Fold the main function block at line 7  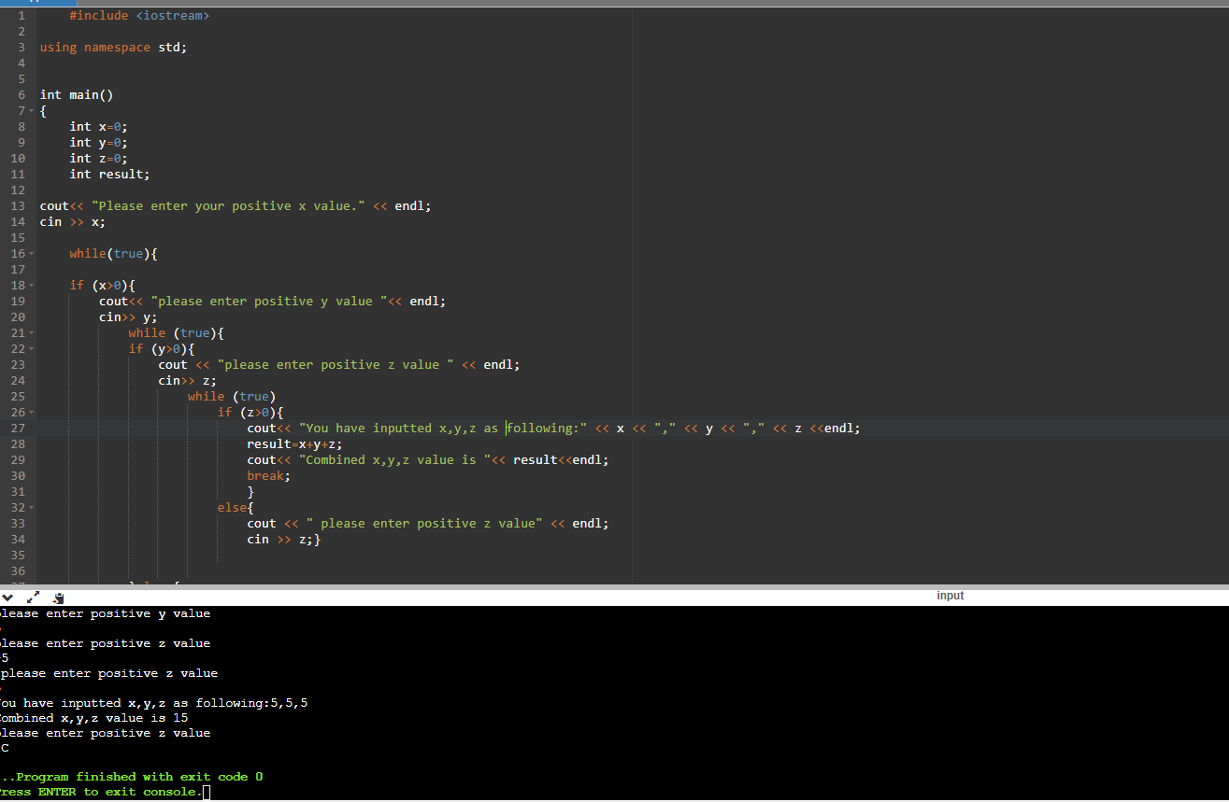pos(31,111)
